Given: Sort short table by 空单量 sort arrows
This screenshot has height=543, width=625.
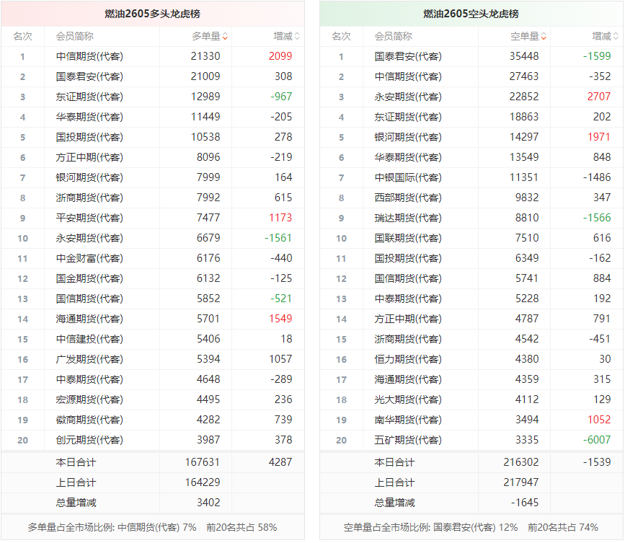Looking at the screenshot, I should point(544,36).
